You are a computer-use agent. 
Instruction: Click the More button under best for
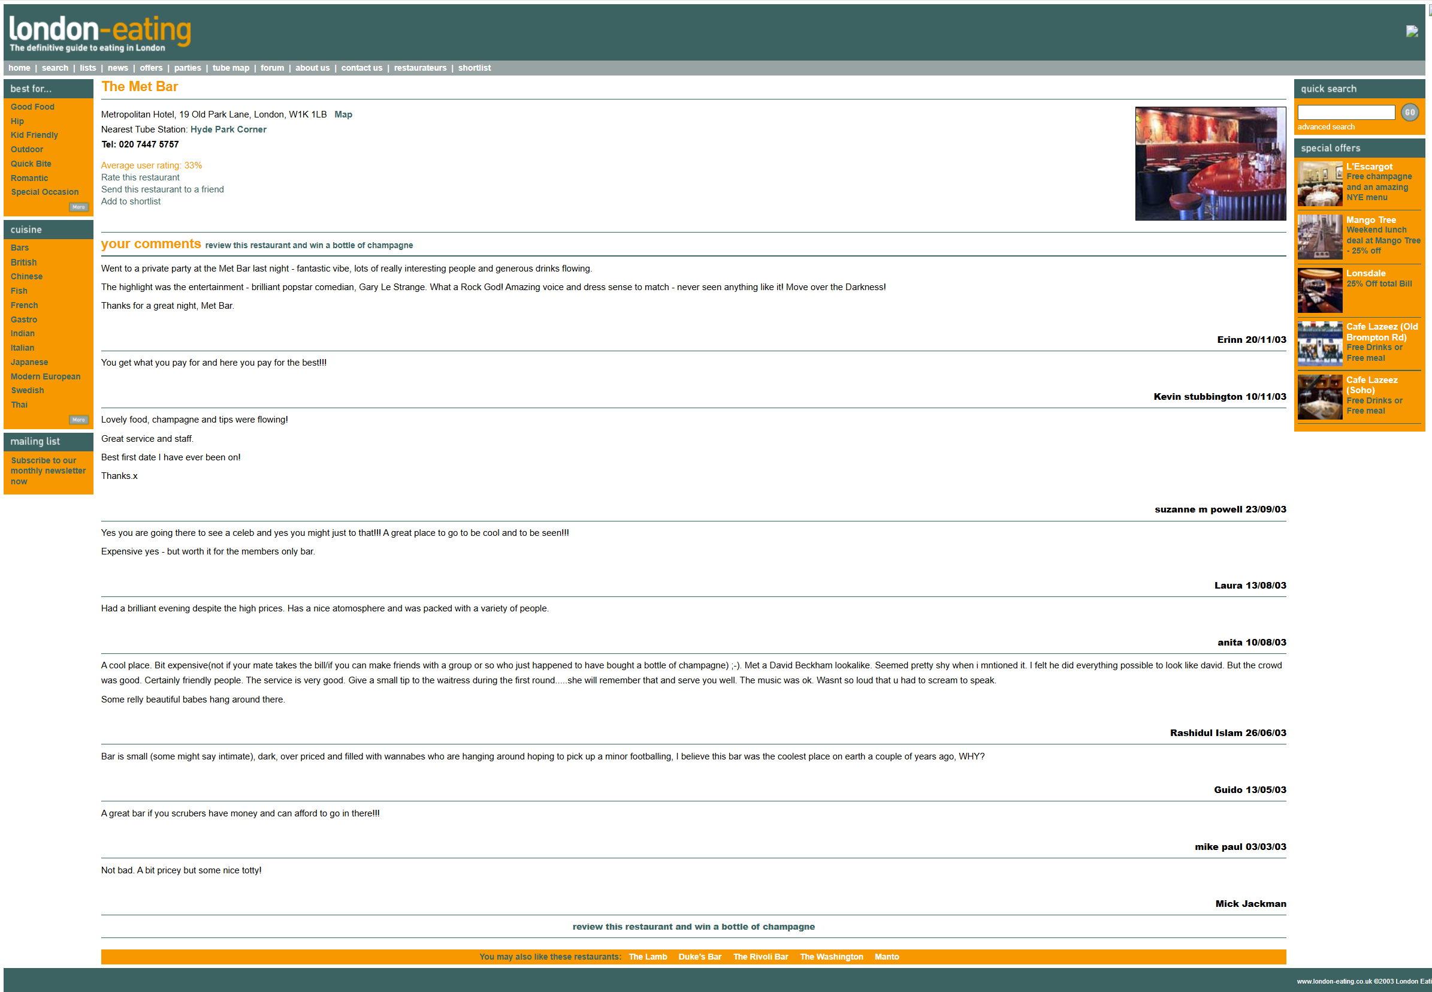(78, 207)
